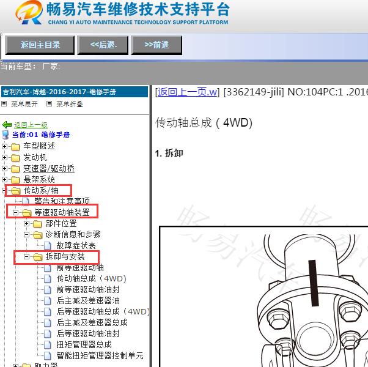Click the 传动轴总成（4WD）document icon
The width and height of the screenshot is (368, 367).
[x=48, y=279]
